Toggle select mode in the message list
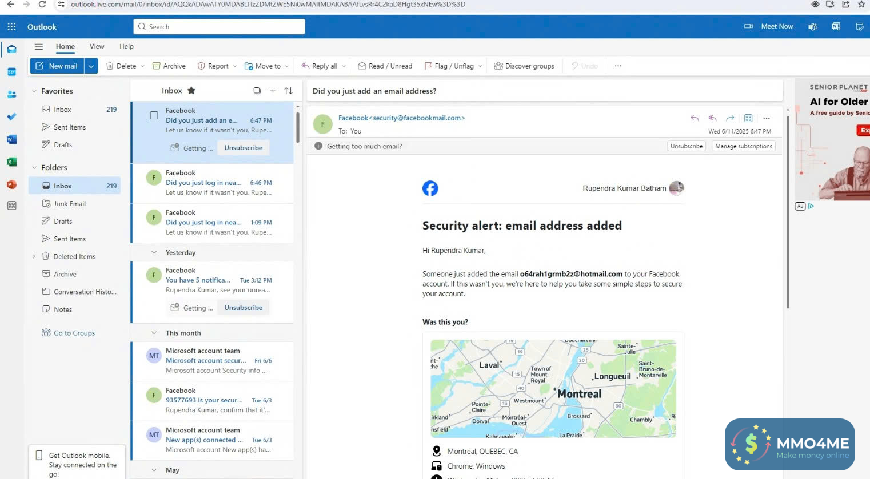870x479 pixels. point(257,91)
